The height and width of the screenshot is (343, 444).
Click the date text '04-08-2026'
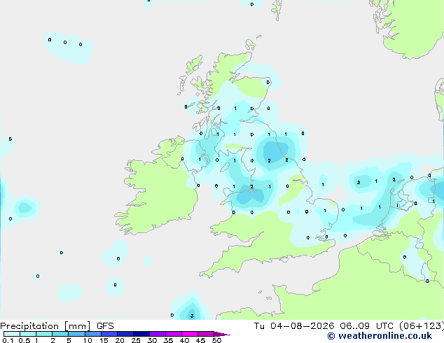click(x=302, y=326)
